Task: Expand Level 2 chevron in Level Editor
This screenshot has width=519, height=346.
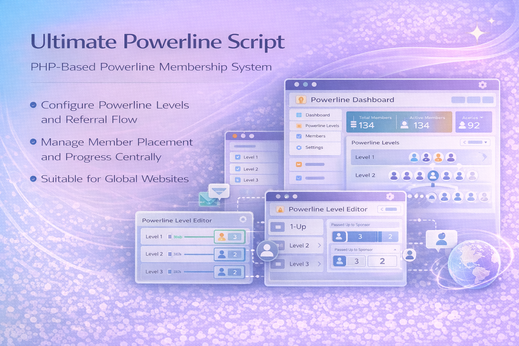Action: click(319, 245)
